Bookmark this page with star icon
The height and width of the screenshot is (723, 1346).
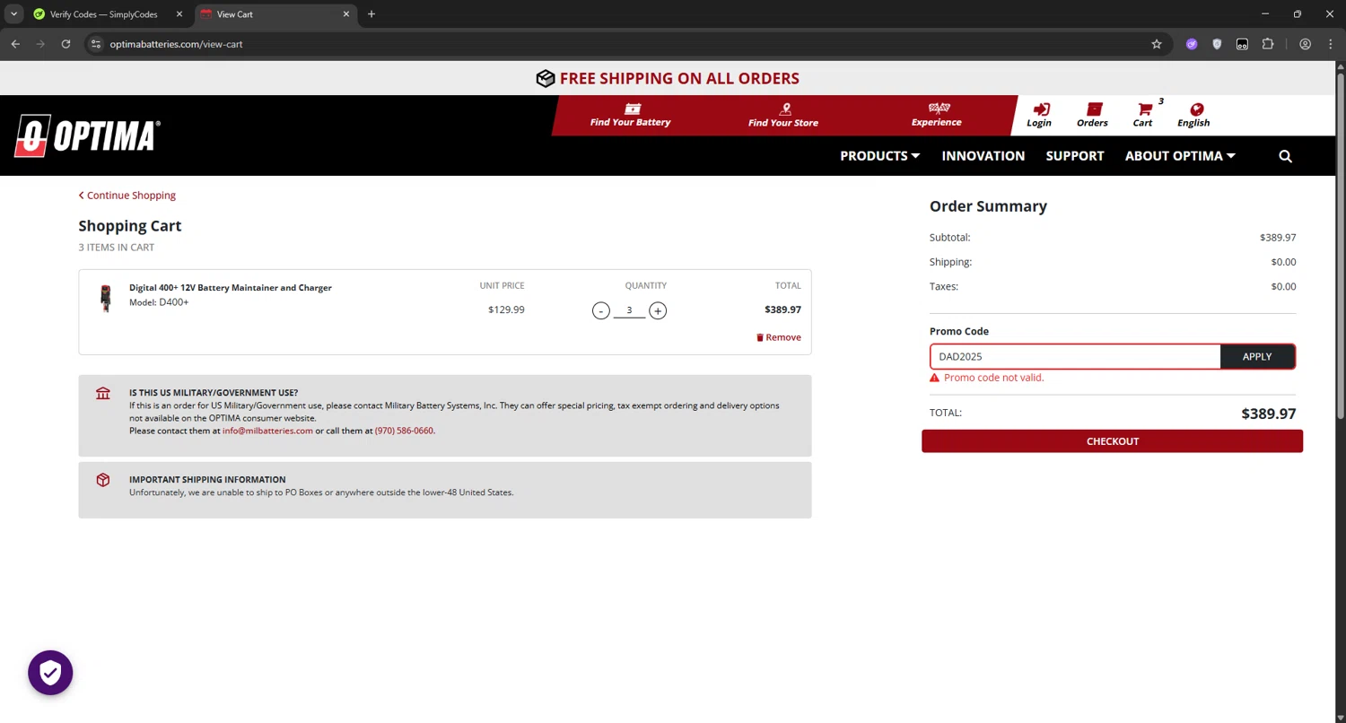point(1157,44)
